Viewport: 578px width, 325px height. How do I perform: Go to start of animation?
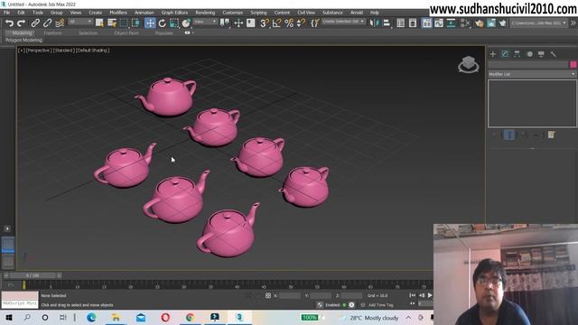point(412,295)
